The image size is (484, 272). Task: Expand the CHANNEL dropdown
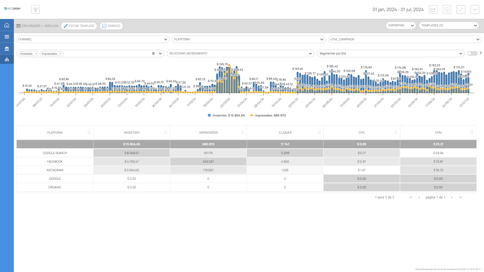(x=93, y=39)
